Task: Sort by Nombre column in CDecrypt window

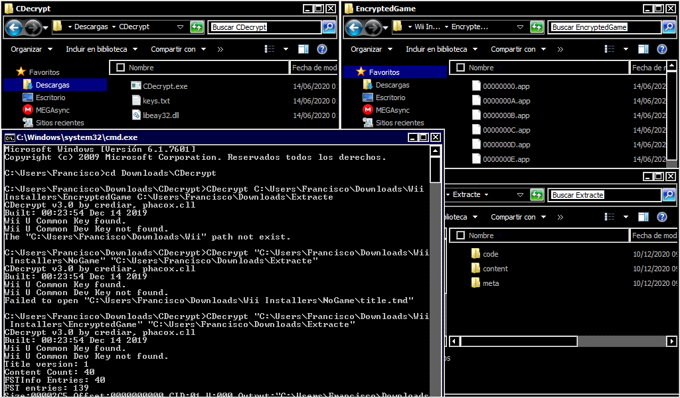Action: 199,68
